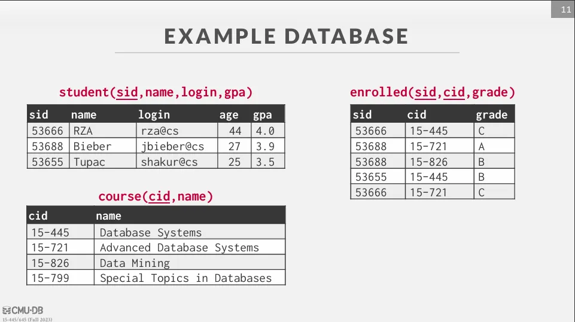
Task: Click the slide number 11 badge
Action: point(565,9)
